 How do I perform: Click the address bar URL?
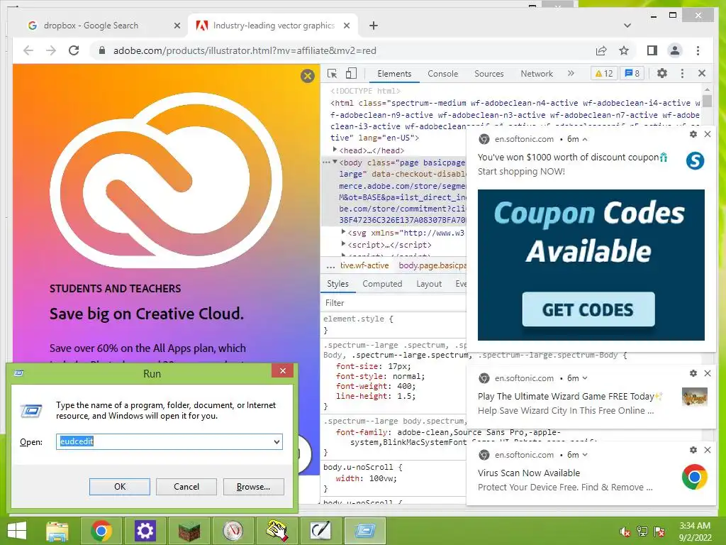pyautogui.click(x=245, y=50)
